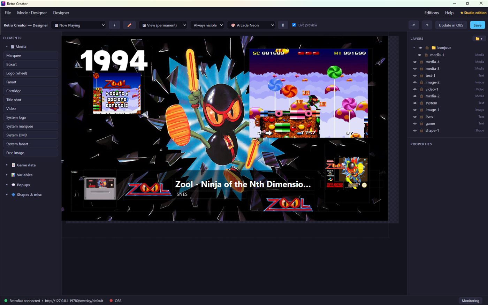Add a Free image element
Image resolution: width=488 pixels, height=305 pixels.
31,153
